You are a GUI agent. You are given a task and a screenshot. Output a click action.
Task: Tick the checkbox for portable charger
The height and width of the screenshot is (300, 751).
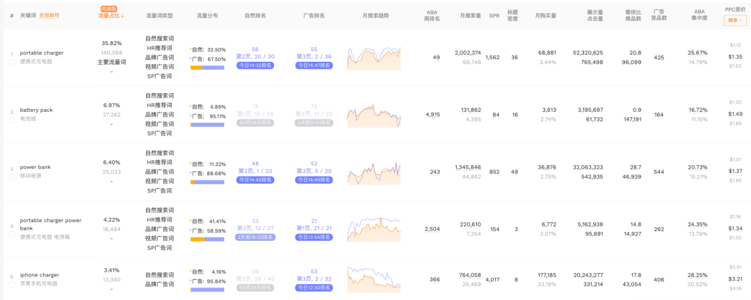coord(12,62)
